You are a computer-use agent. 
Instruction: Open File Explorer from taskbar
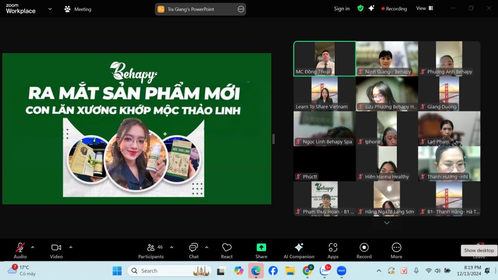point(290,271)
